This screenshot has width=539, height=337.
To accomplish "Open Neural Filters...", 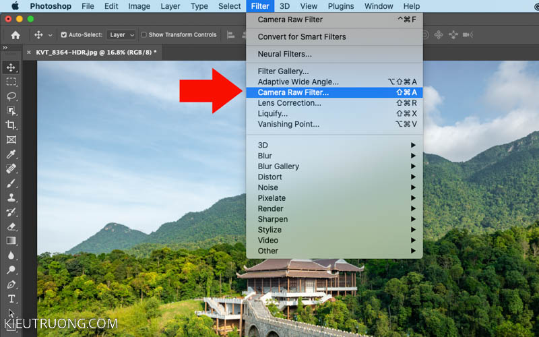I will [334, 54].
